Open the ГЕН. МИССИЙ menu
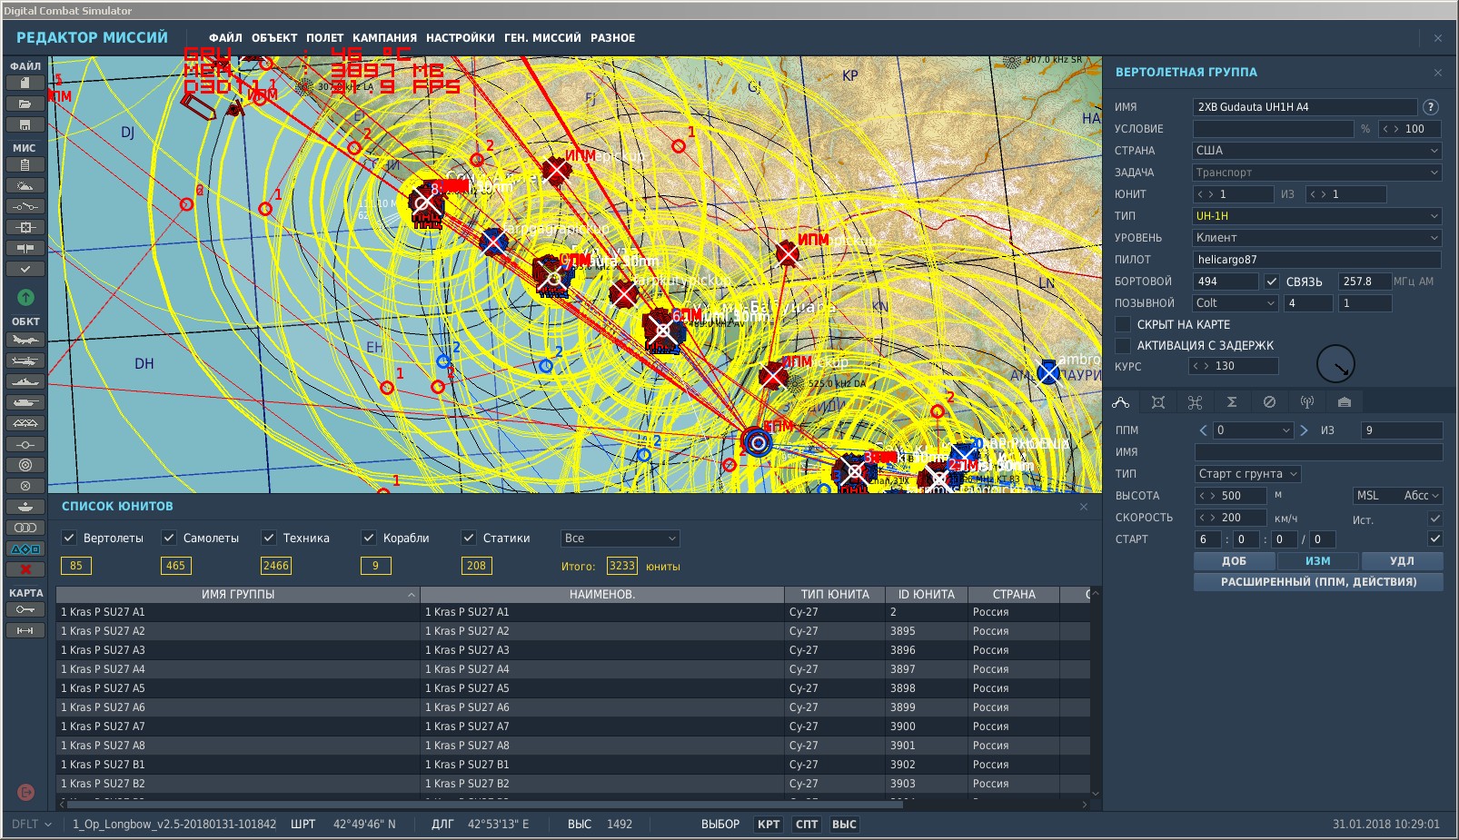The height and width of the screenshot is (840, 1459). click(542, 38)
